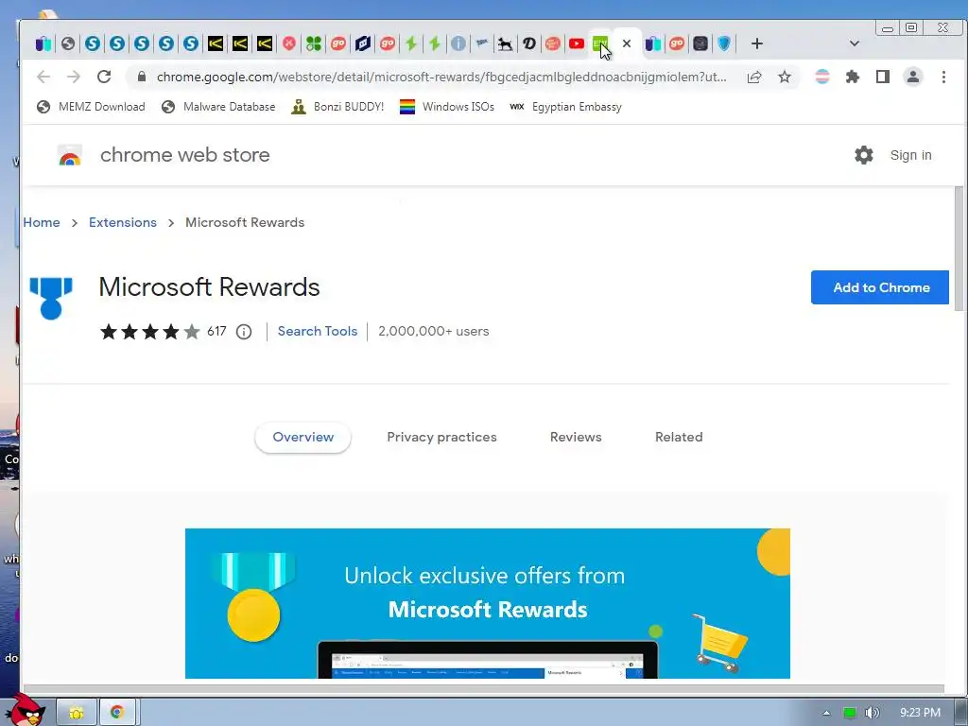Select the Reviews tab

576,437
